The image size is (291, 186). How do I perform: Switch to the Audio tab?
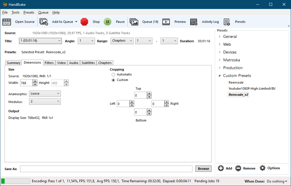coord(74,63)
